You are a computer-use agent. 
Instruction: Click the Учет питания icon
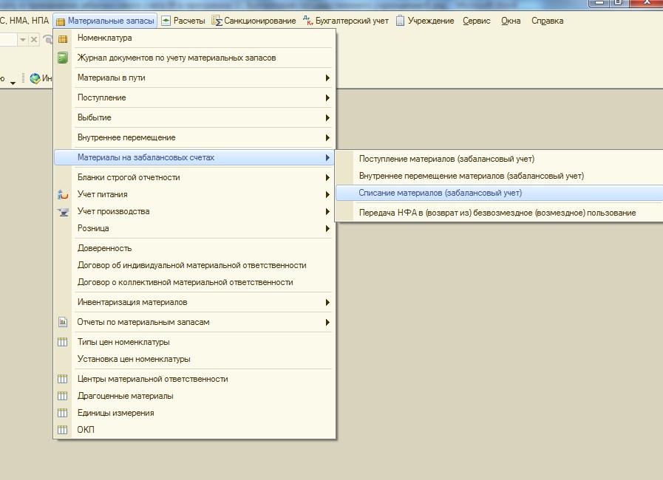(x=63, y=195)
